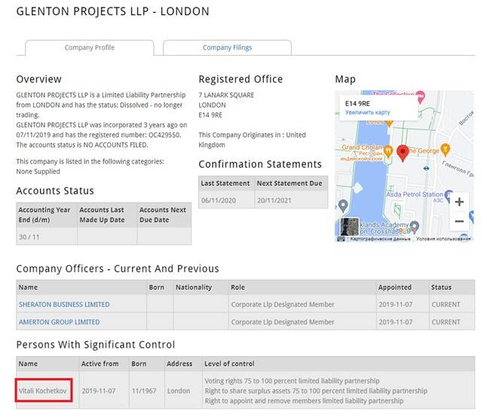Zoom in on the map with plus
The image size is (487, 417).
[x=458, y=202]
